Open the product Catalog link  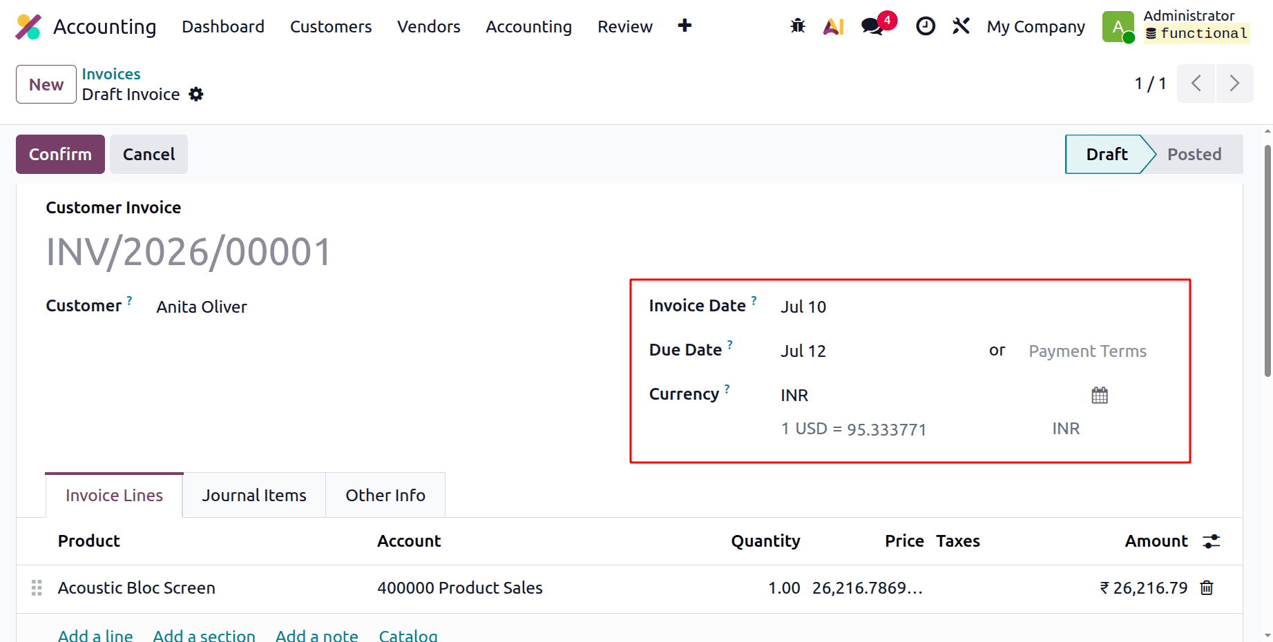(408, 635)
